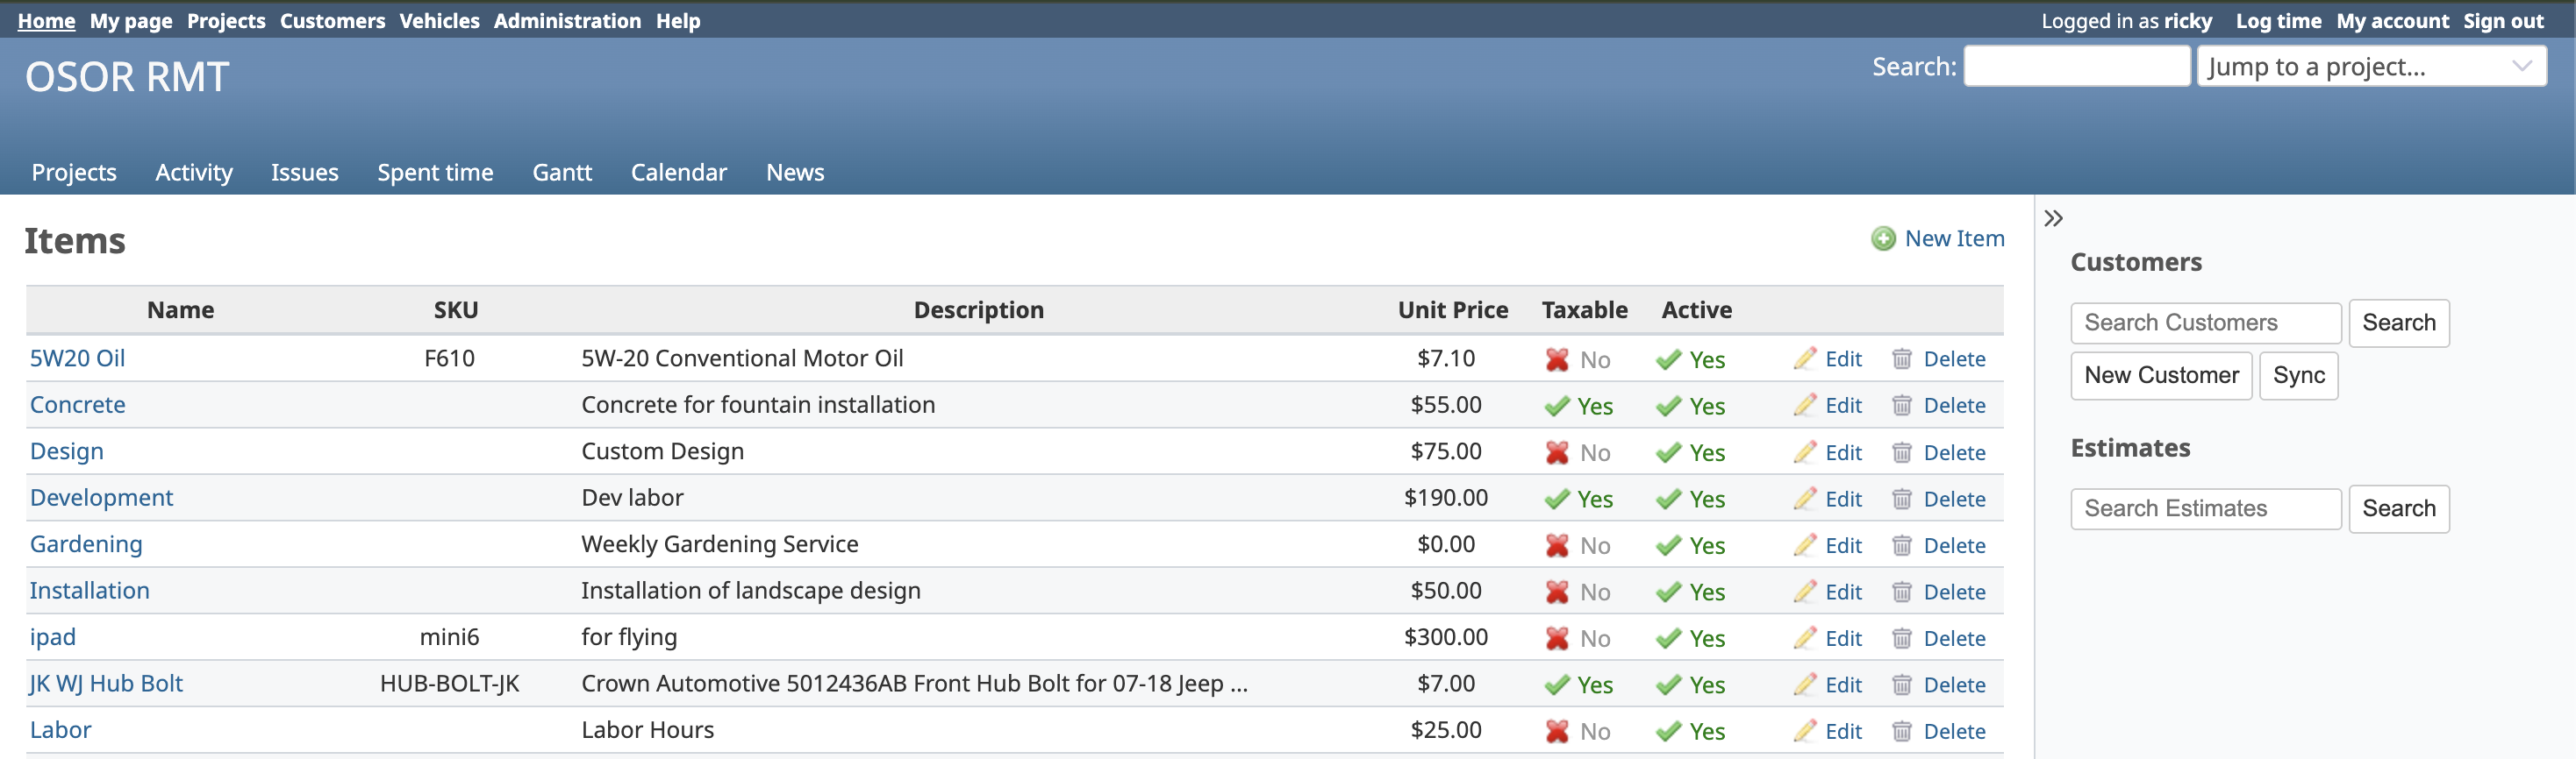The height and width of the screenshot is (759, 2576).
Task: Click the Sign out link
Action: pos(2502,21)
